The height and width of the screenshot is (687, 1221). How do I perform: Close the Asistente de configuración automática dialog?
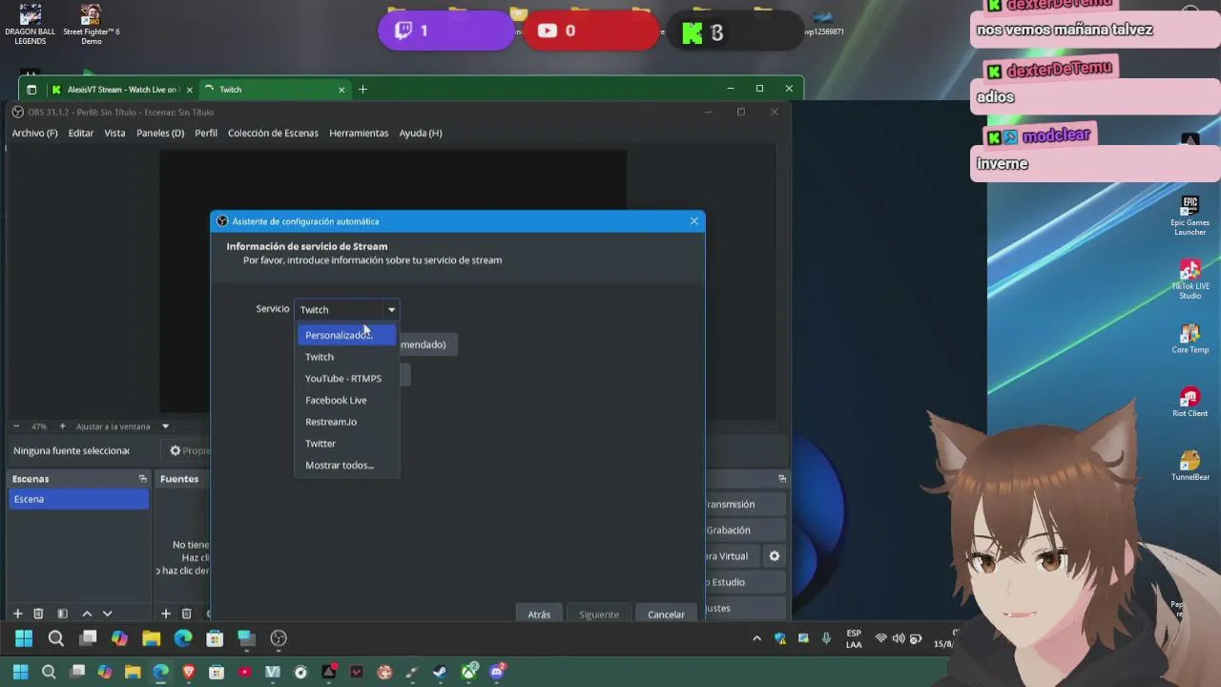pyautogui.click(x=693, y=221)
